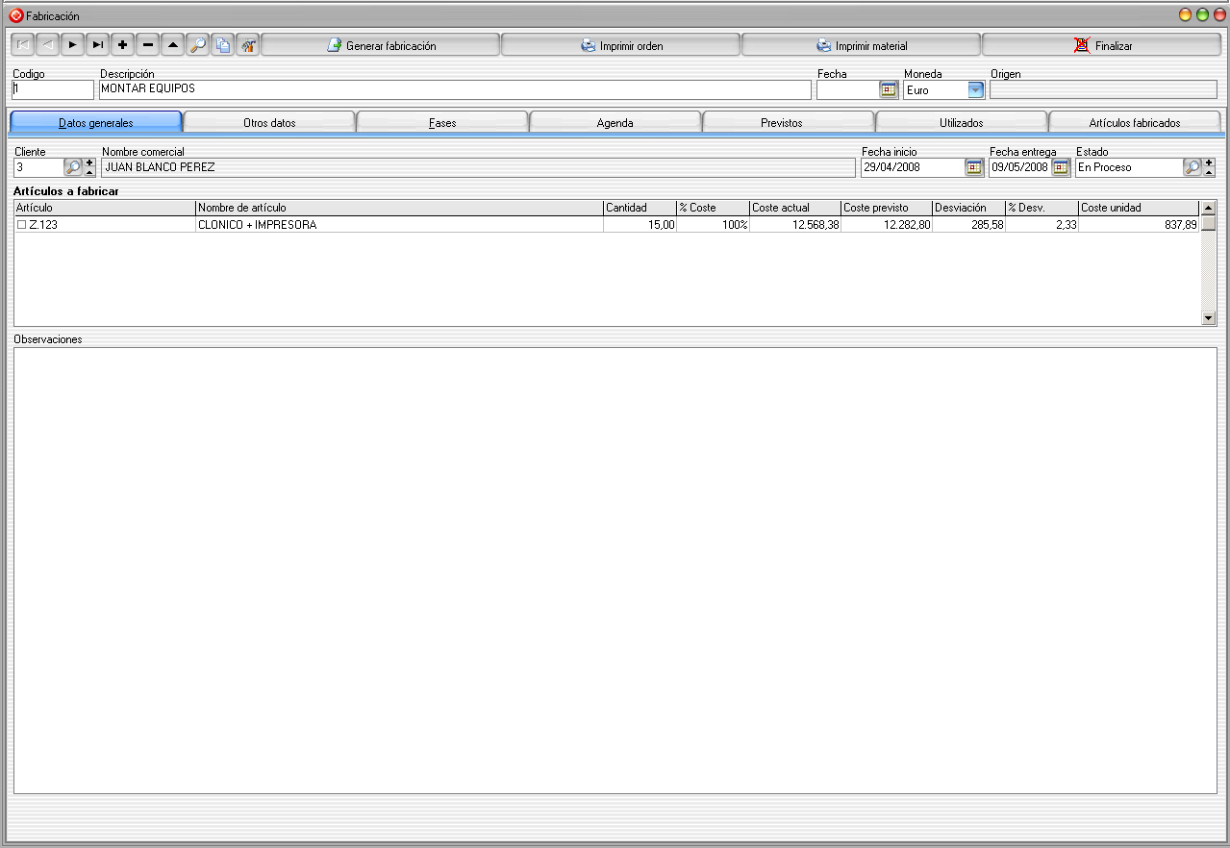Click into the Descripción text field
Viewport: 1230px width, 848px height.
coord(455,89)
